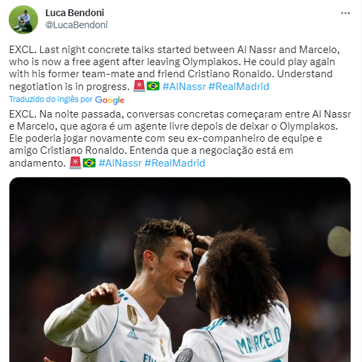Click the Brazil flag emoji in translated text
Image resolution: width=362 pixels, height=362 pixels.
click(x=89, y=163)
